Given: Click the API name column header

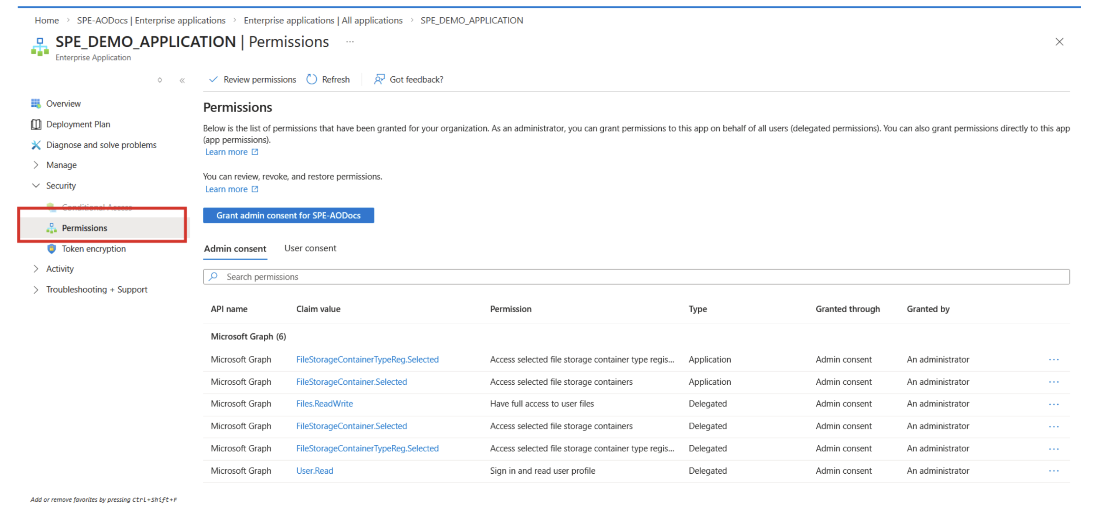Looking at the screenshot, I should [x=229, y=309].
